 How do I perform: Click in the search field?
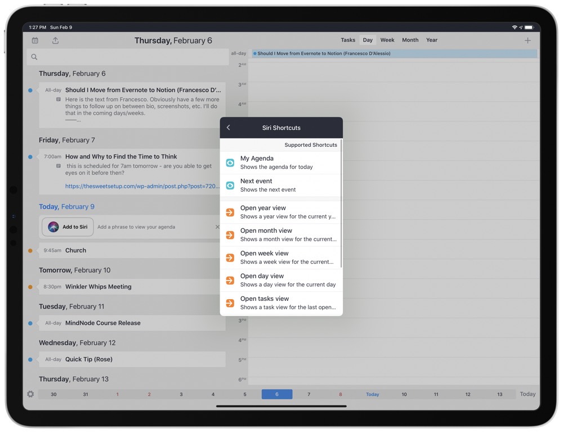128,57
